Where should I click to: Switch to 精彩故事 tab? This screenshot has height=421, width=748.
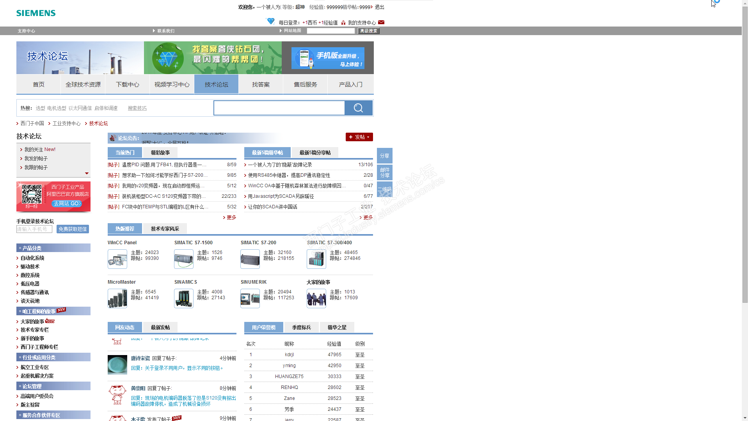[160, 153]
